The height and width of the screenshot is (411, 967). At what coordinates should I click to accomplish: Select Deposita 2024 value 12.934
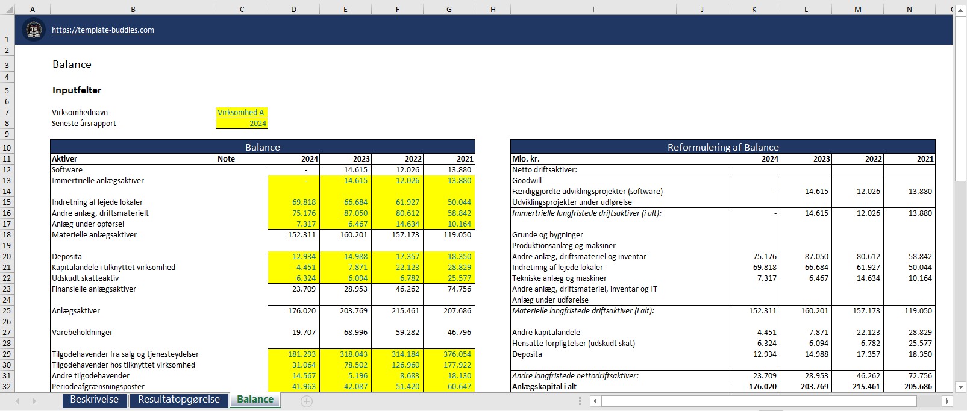pyautogui.click(x=293, y=257)
